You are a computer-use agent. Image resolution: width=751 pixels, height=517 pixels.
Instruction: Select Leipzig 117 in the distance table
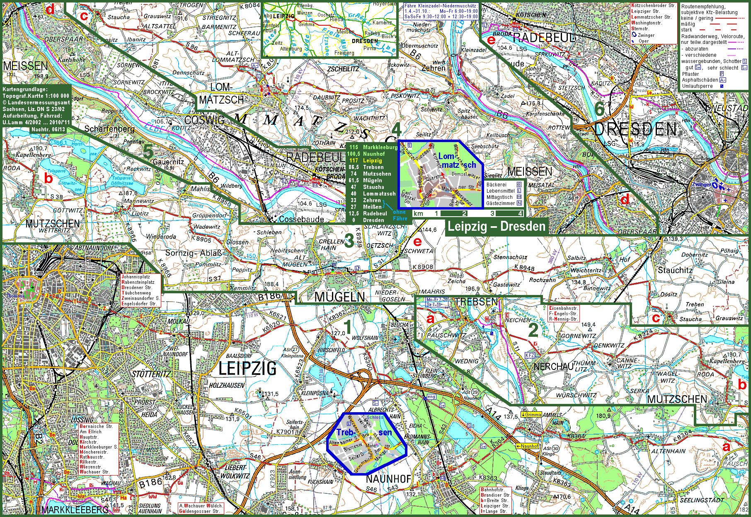pos(368,160)
